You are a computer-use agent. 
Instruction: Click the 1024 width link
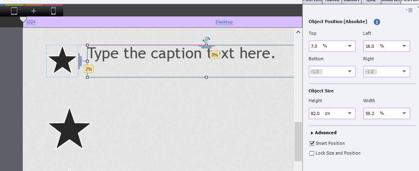[31, 22]
